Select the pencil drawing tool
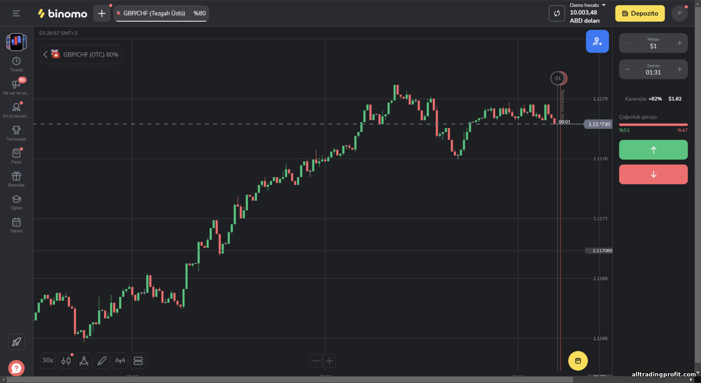 coord(102,361)
